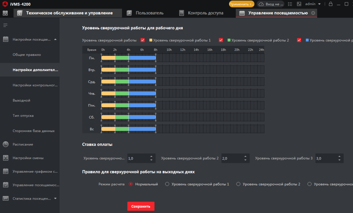Collapse the sidebar with hamburger icon
The image size is (353, 213).
5,25
